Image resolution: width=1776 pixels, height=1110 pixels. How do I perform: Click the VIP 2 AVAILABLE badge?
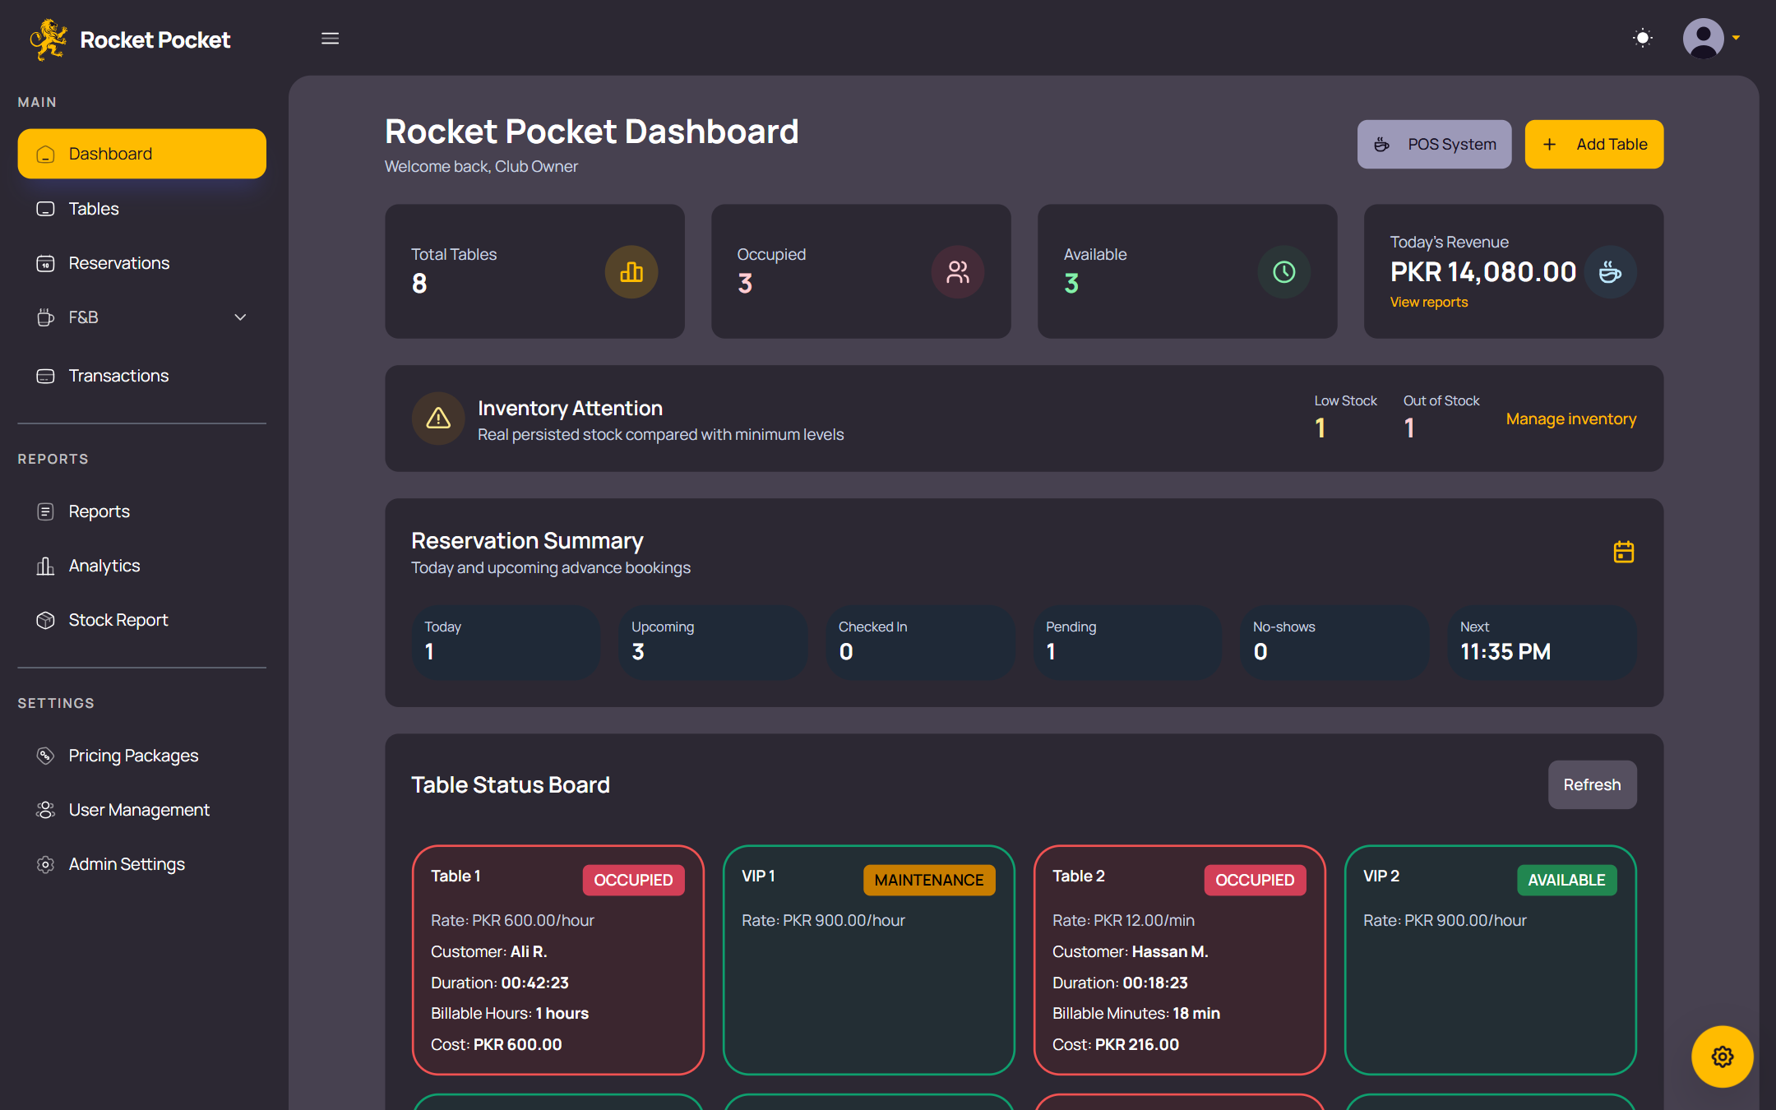coord(1566,880)
